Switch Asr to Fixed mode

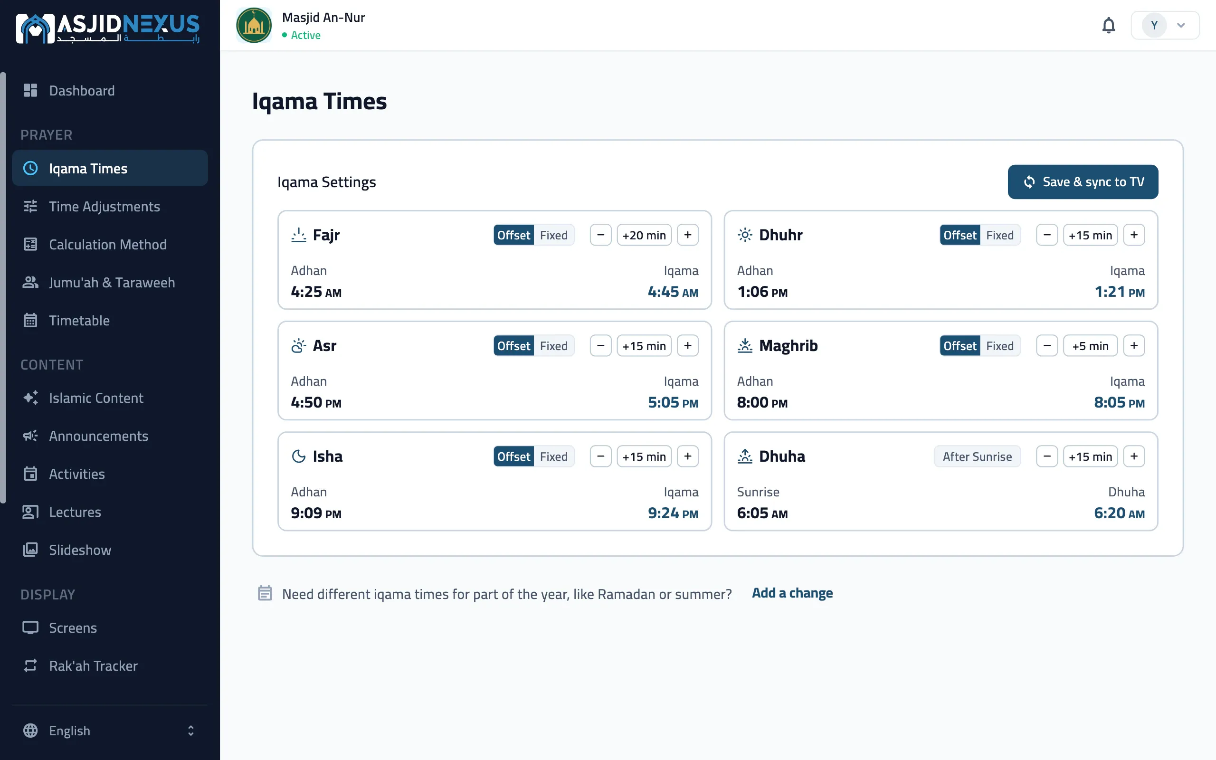(x=554, y=345)
